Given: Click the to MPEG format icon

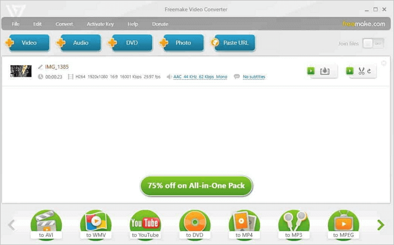Looking at the screenshot, I should (343, 224).
